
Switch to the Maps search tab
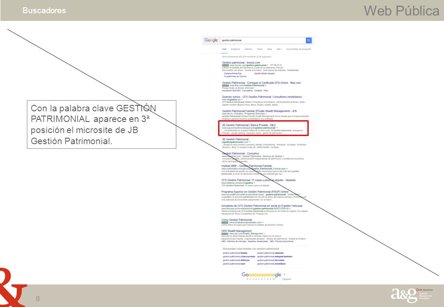(269, 49)
